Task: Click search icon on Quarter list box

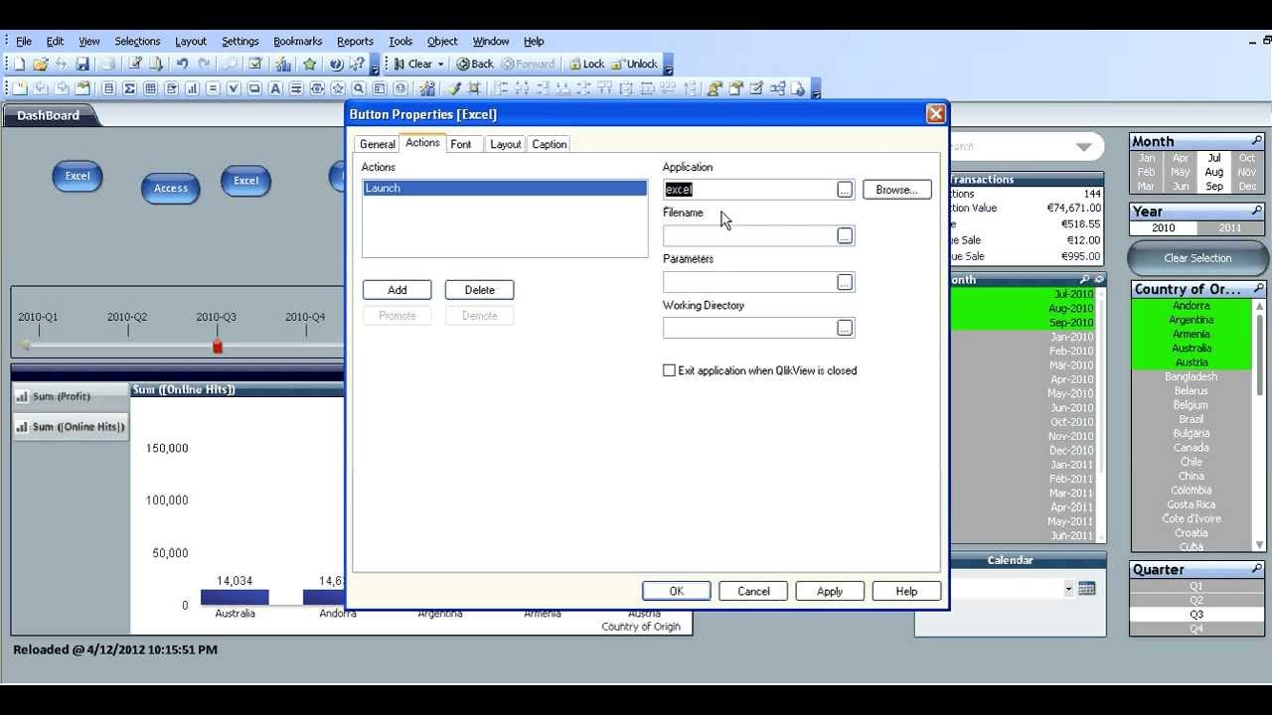Action: [1257, 569]
